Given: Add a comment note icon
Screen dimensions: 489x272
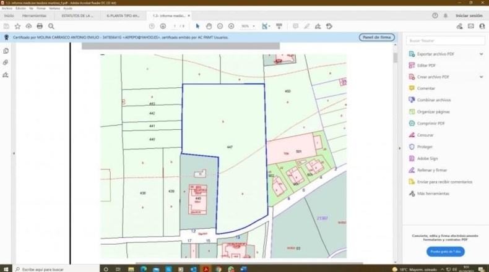Looking at the screenshot, I should (295, 26).
